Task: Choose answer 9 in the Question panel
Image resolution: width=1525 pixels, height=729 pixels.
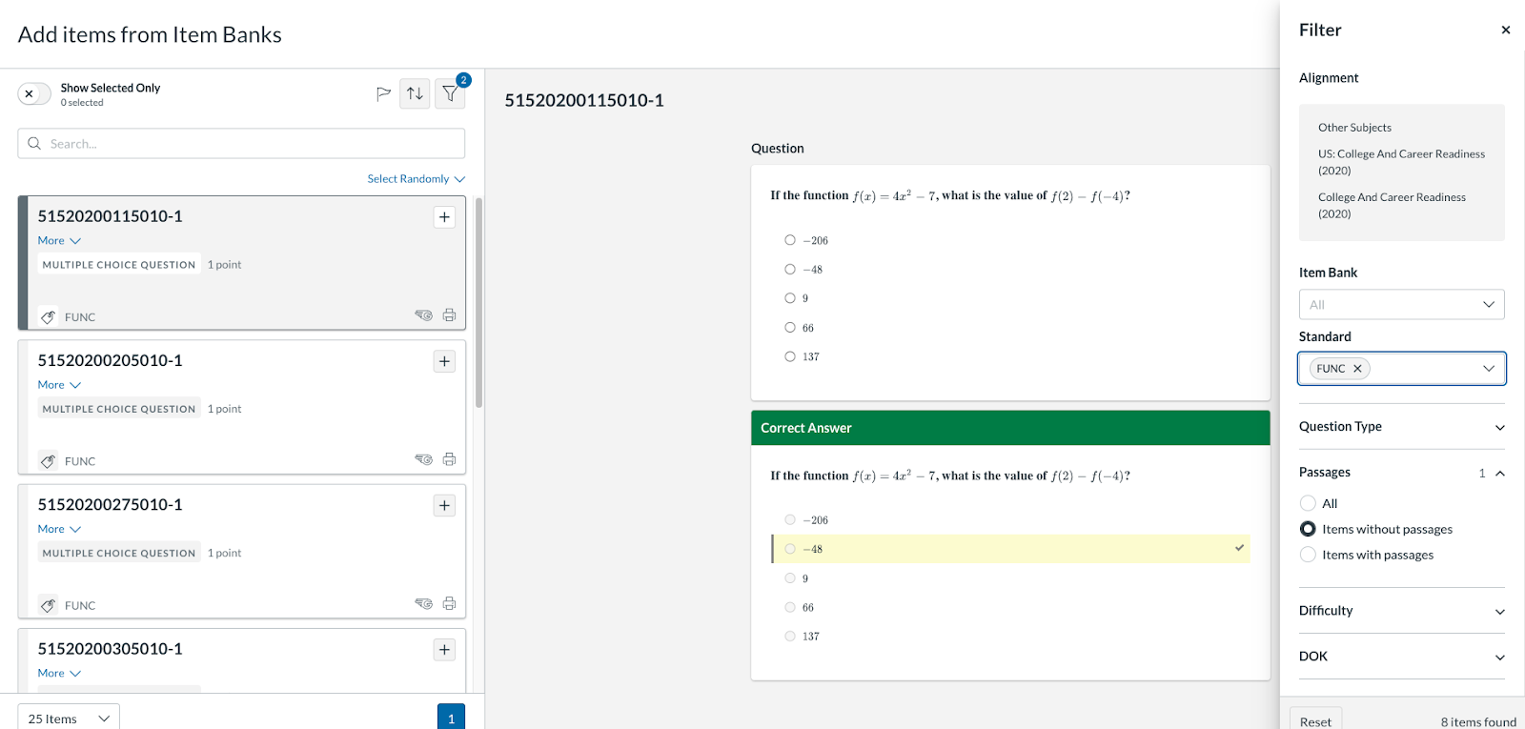Action: pos(790,298)
